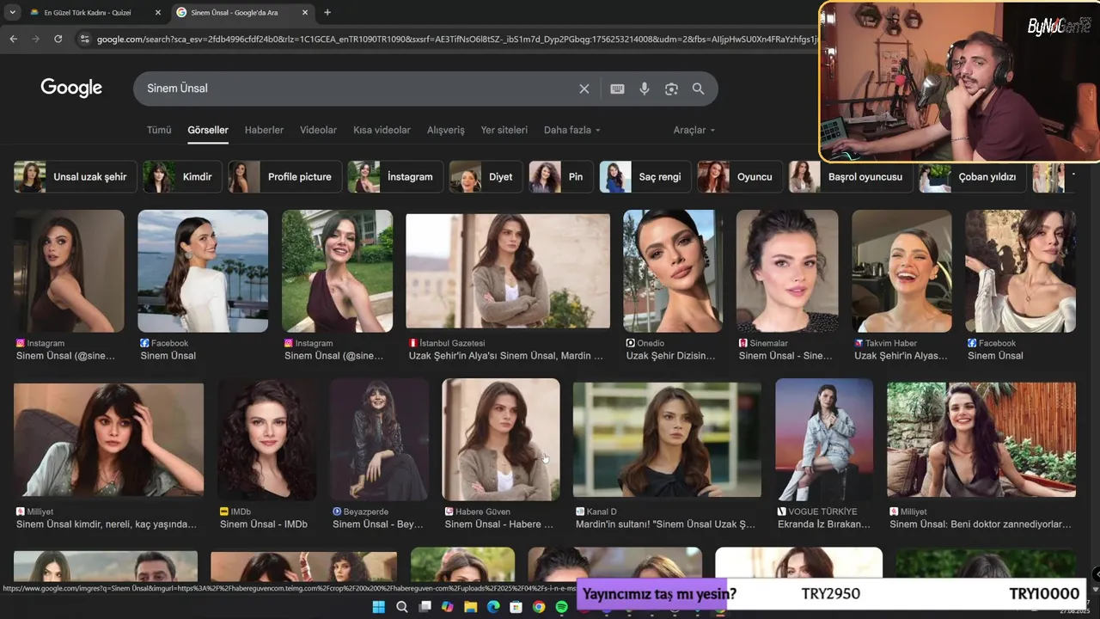Open Microsoft Store from the taskbar
This screenshot has width=1100, height=619.
pyautogui.click(x=516, y=607)
